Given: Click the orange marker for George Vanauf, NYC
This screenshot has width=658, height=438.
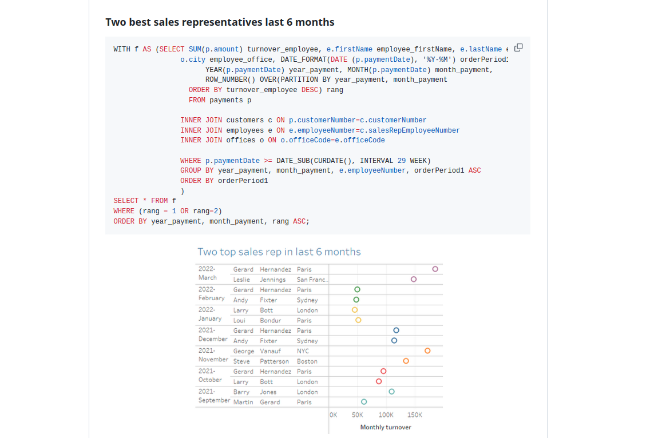Looking at the screenshot, I should coord(427,351).
